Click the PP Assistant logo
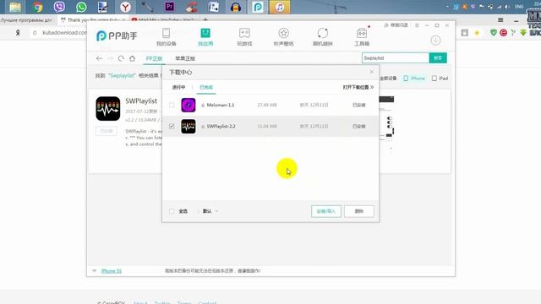Image resolution: width=541 pixels, height=304 pixels. click(117, 35)
